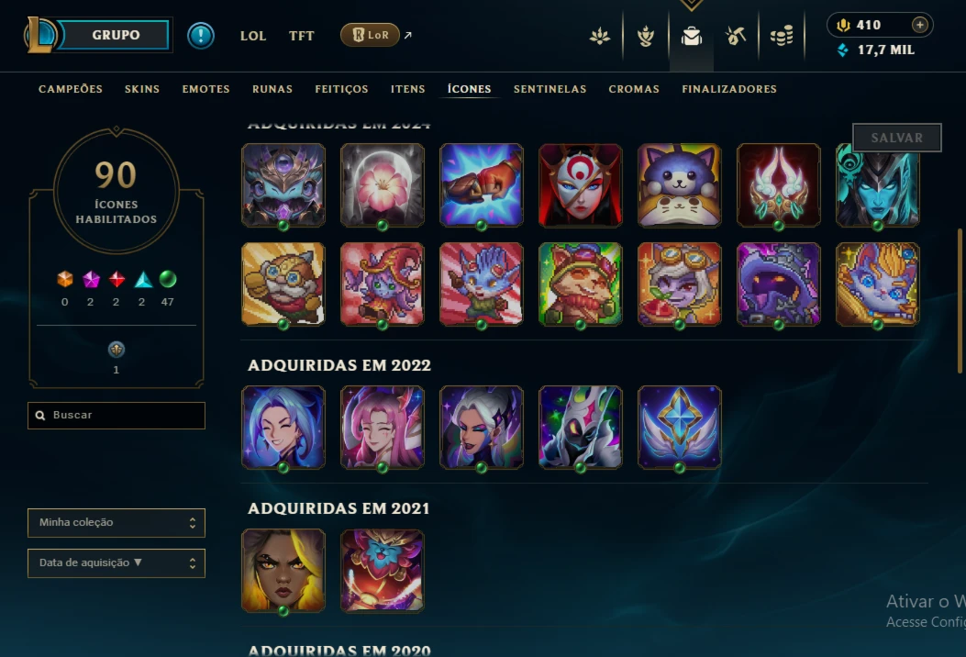Click the Buscar search field
Screen dimensions: 966x657
pyautogui.click(x=117, y=416)
